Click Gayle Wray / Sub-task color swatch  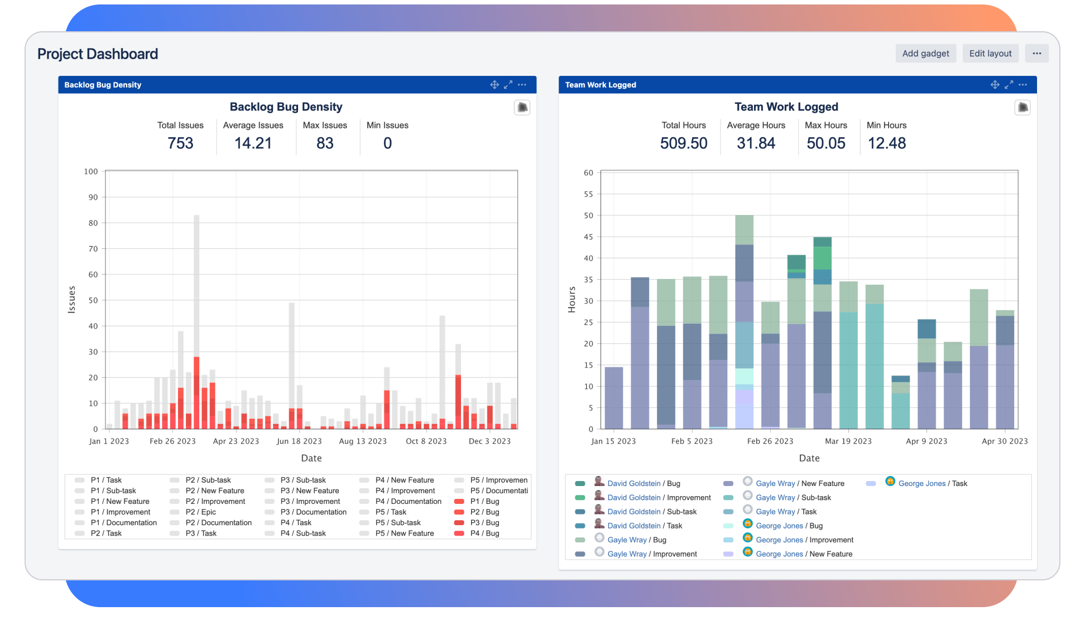pos(728,498)
